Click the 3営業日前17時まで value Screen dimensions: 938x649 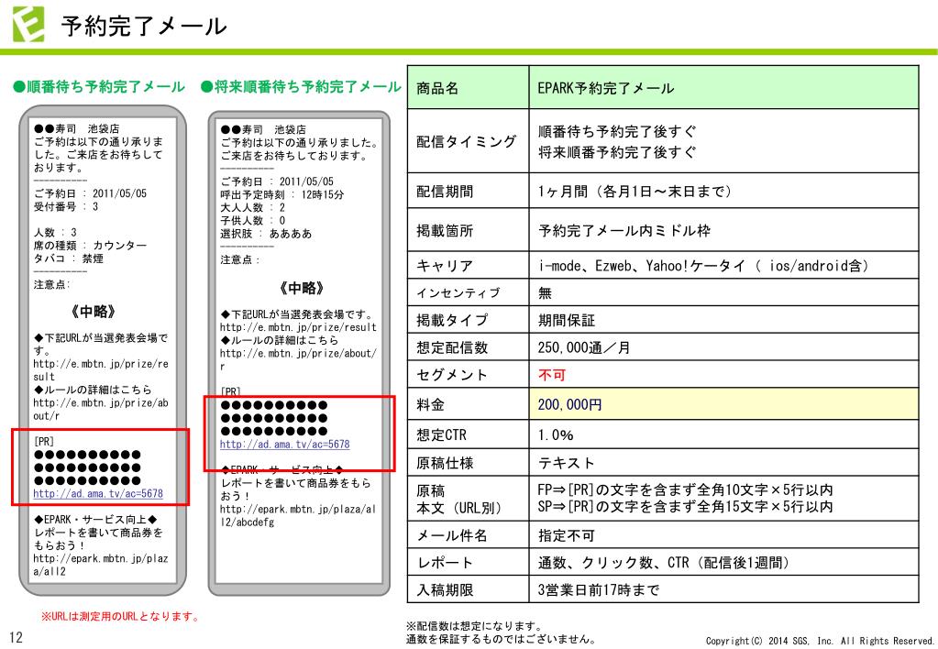(598, 589)
